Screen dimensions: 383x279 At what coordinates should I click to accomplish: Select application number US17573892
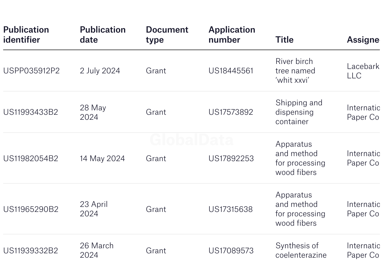(x=231, y=112)
